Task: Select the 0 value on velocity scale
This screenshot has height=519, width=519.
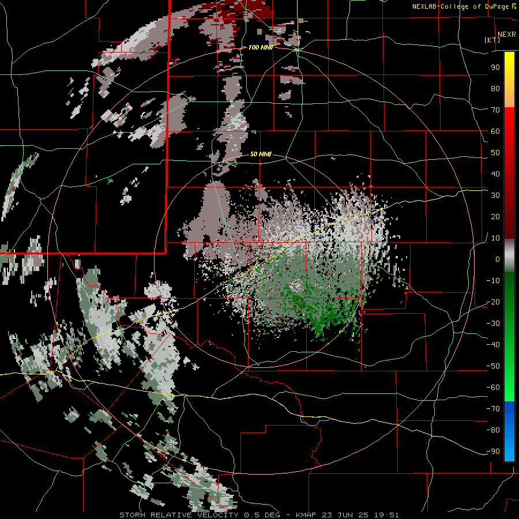Action: click(498, 259)
